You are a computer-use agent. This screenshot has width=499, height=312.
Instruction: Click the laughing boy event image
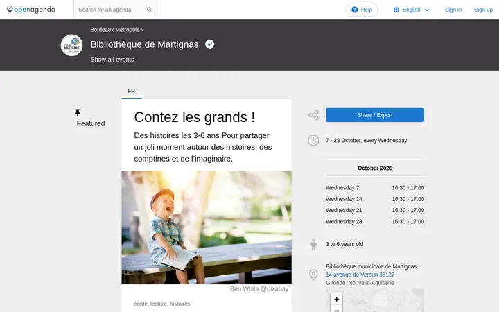click(x=207, y=227)
